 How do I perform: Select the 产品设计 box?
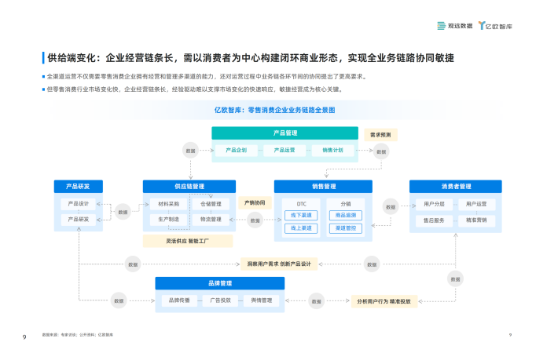click(79, 204)
